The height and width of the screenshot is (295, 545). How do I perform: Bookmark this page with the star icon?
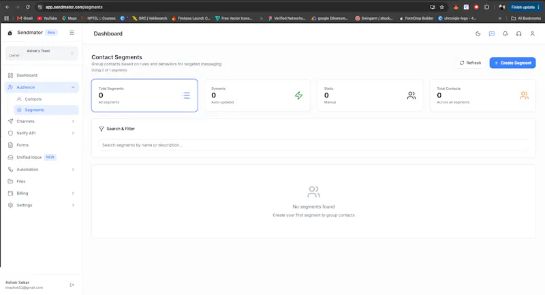point(441,7)
